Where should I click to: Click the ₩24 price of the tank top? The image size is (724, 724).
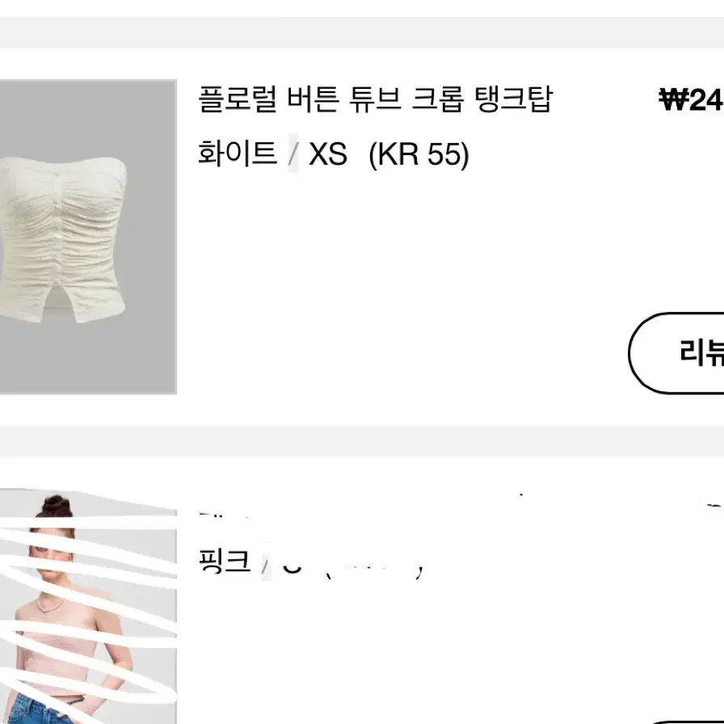[x=691, y=99]
